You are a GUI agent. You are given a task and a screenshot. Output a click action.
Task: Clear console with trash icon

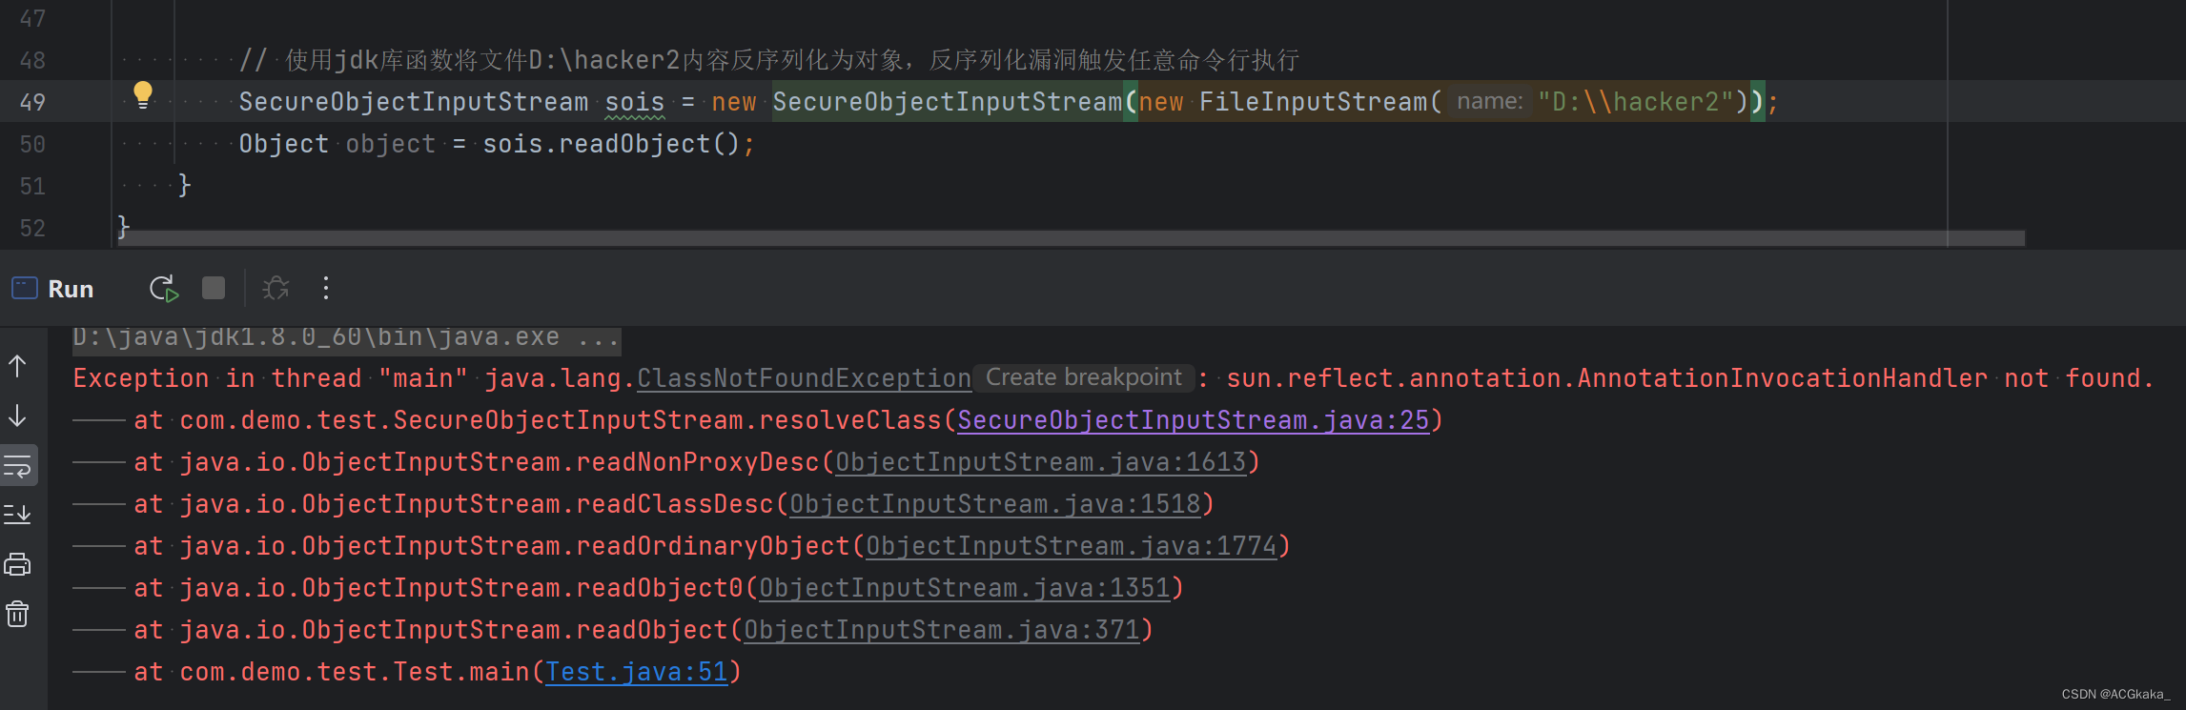click(x=18, y=614)
